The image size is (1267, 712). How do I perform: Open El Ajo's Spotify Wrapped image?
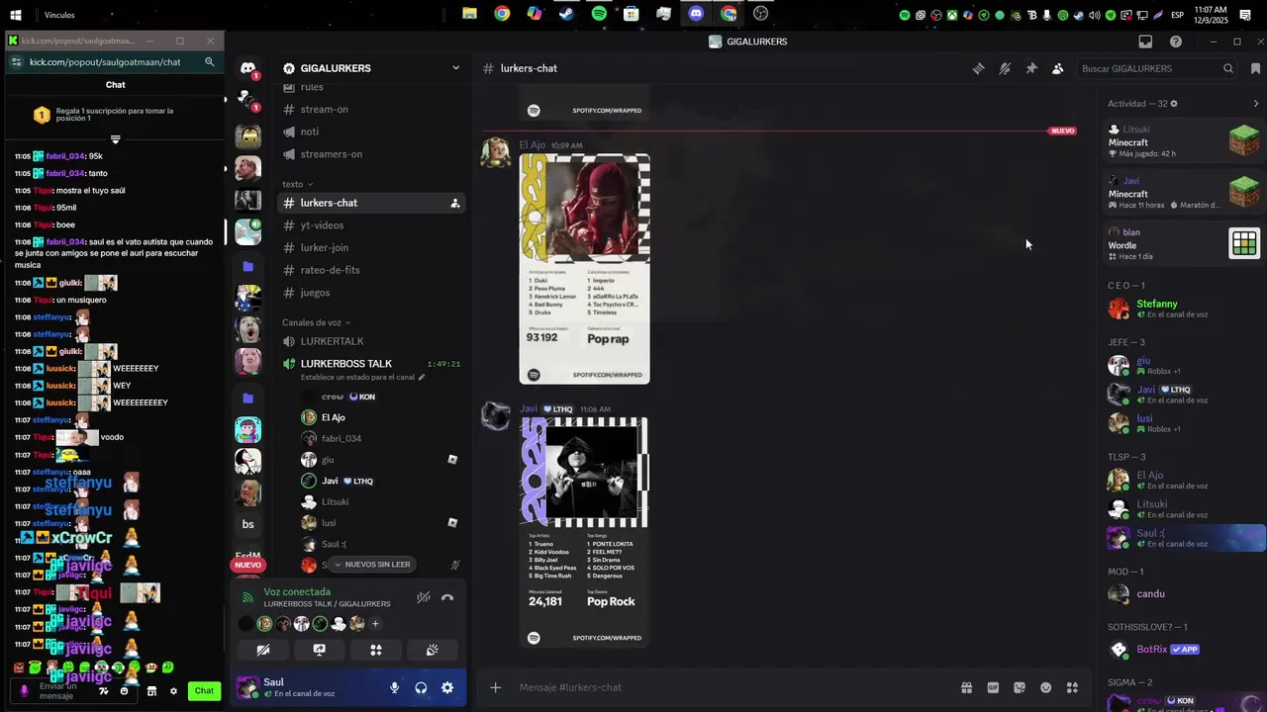(x=584, y=269)
